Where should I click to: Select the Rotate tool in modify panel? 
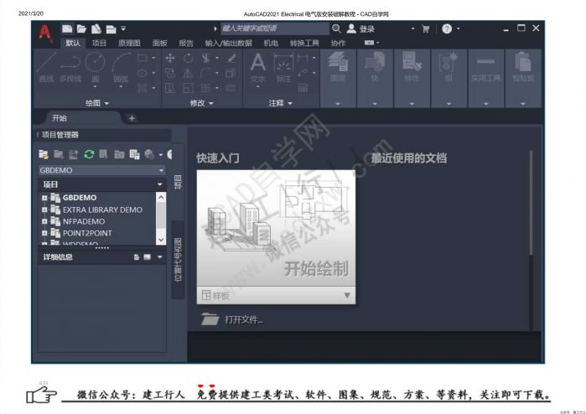(x=188, y=58)
